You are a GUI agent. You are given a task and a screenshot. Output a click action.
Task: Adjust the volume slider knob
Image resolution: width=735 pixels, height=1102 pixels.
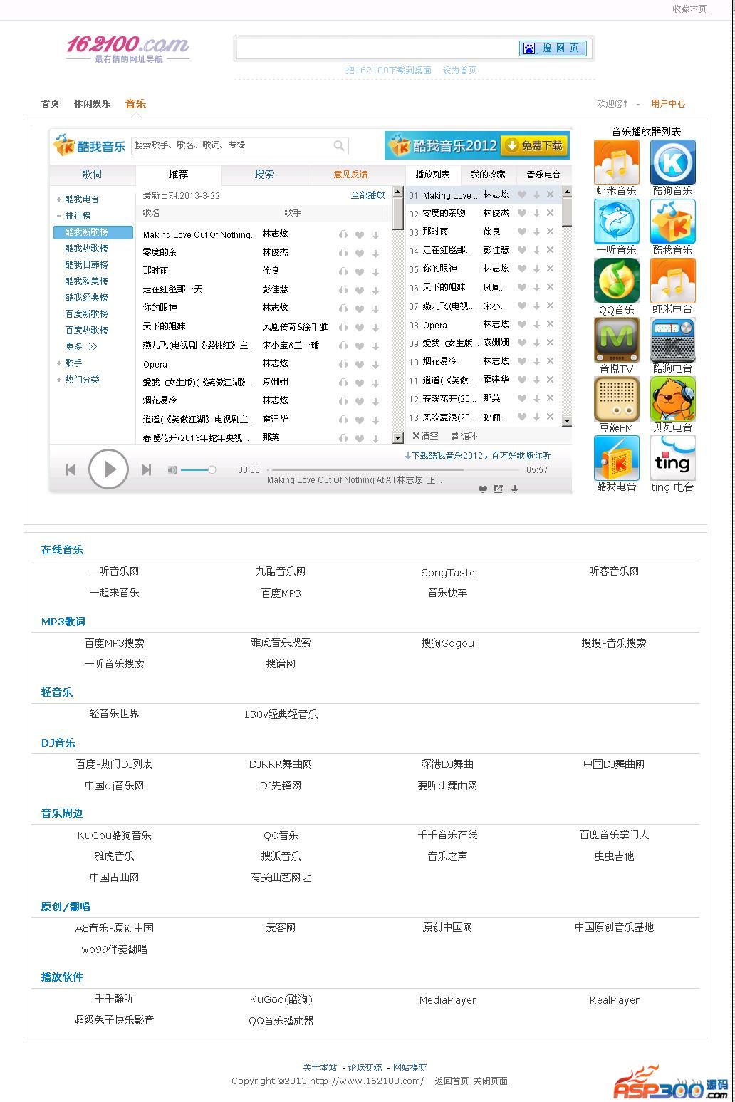click(x=212, y=469)
